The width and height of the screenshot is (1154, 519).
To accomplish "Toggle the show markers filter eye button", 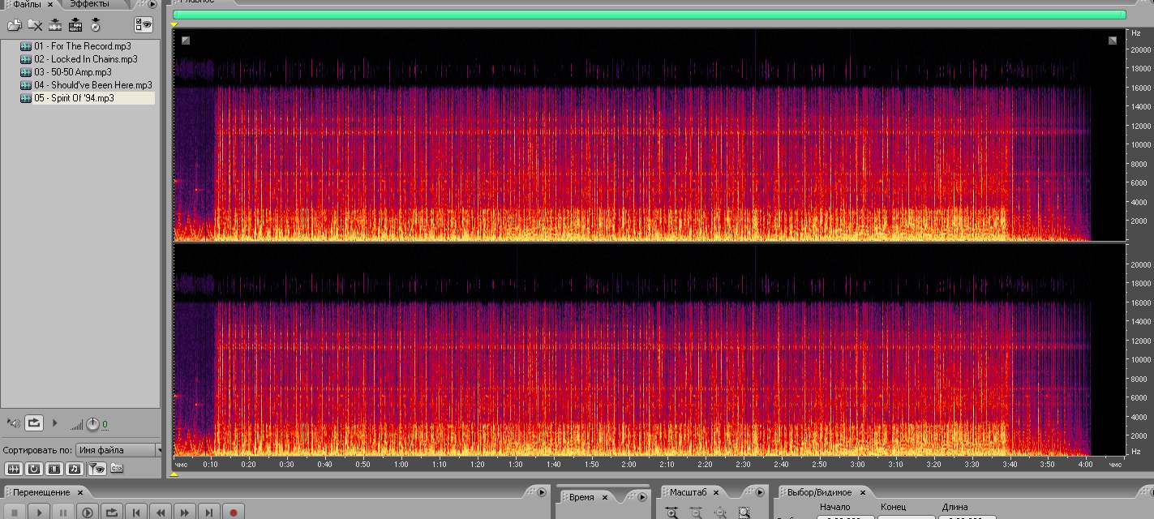I will pyautogui.click(x=97, y=468).
